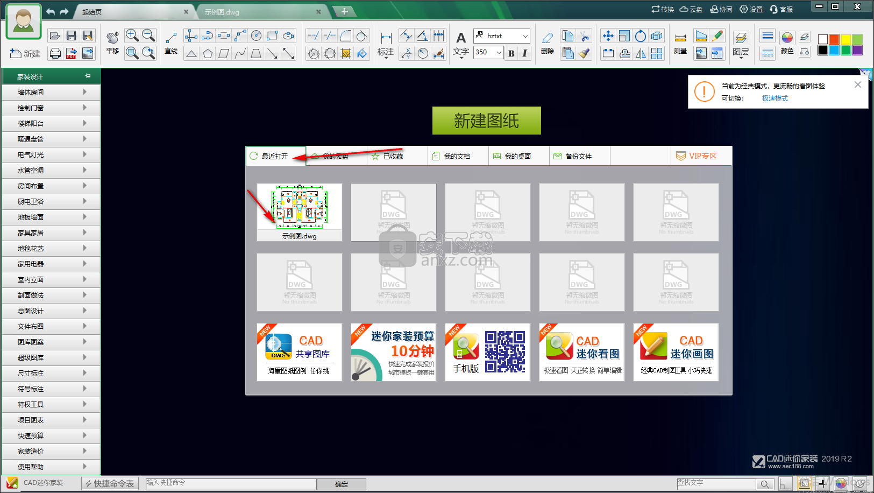Click the 确定 button
874x493 pixels.
[342, 484]
